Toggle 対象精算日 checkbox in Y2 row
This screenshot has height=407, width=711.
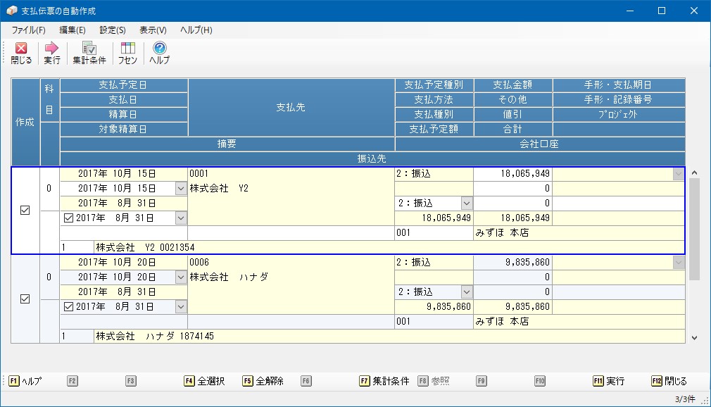tap(68, 218)
